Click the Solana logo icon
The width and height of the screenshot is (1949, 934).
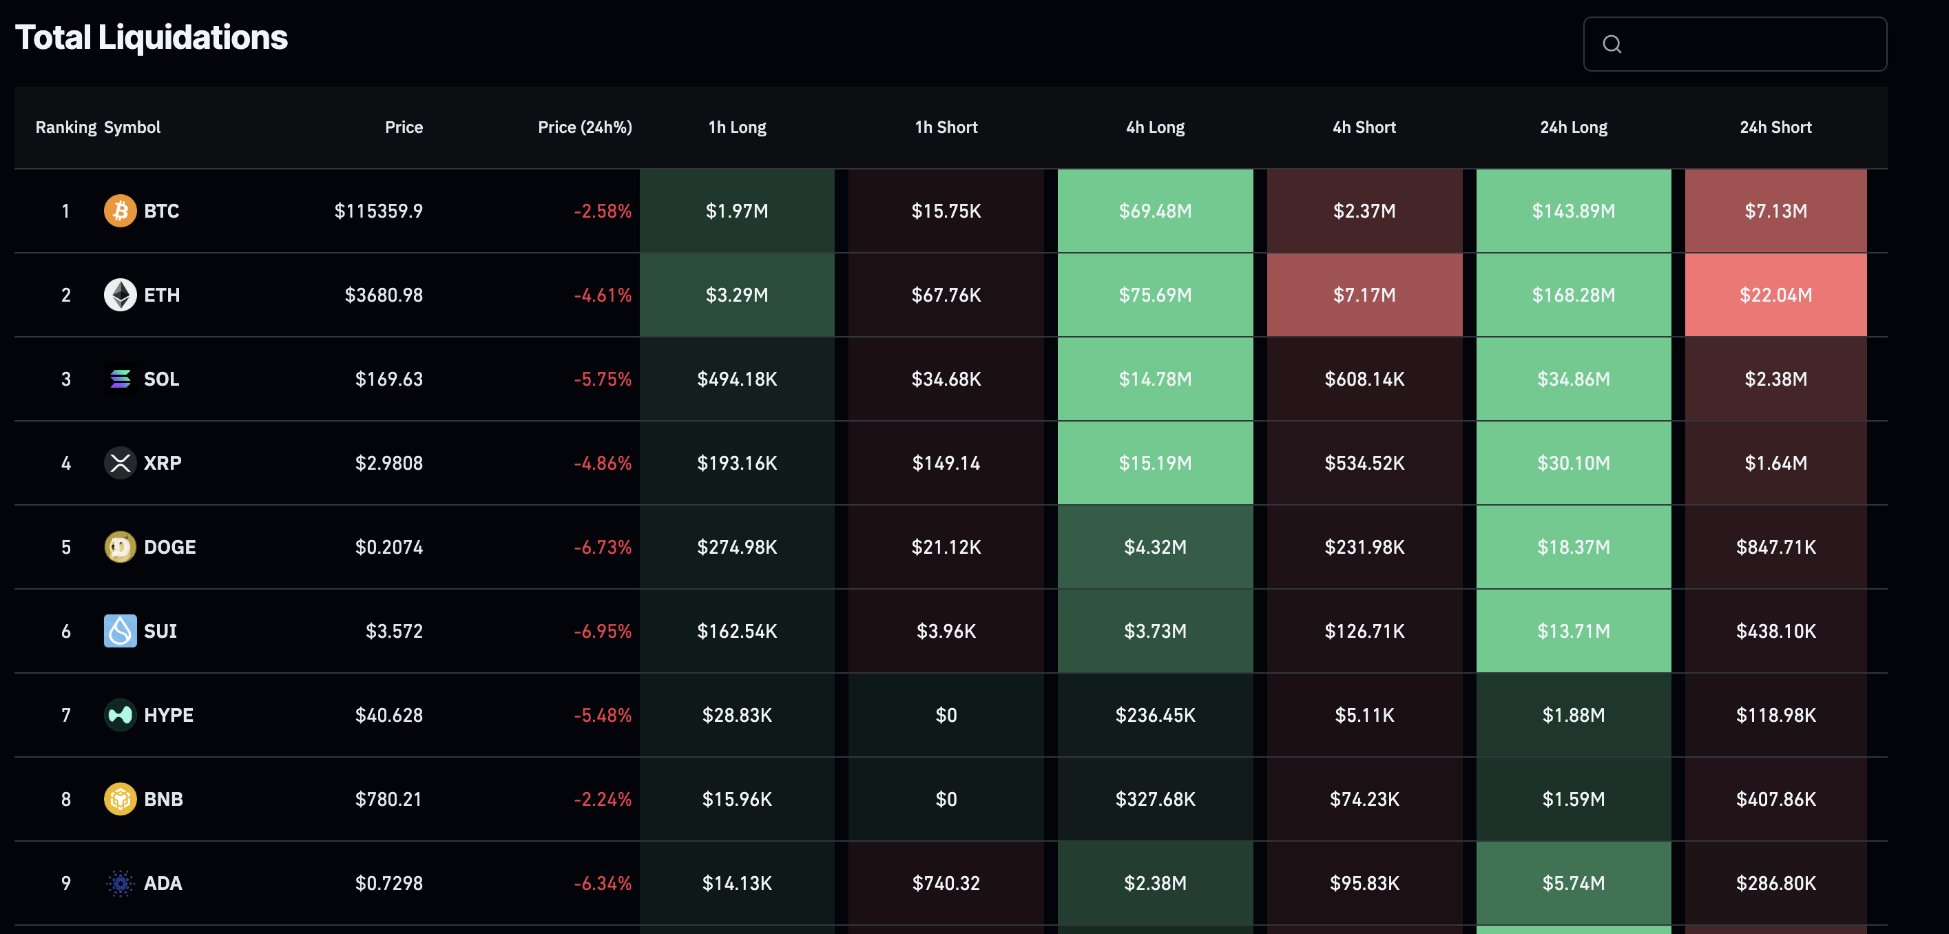[x=120, y=378]
